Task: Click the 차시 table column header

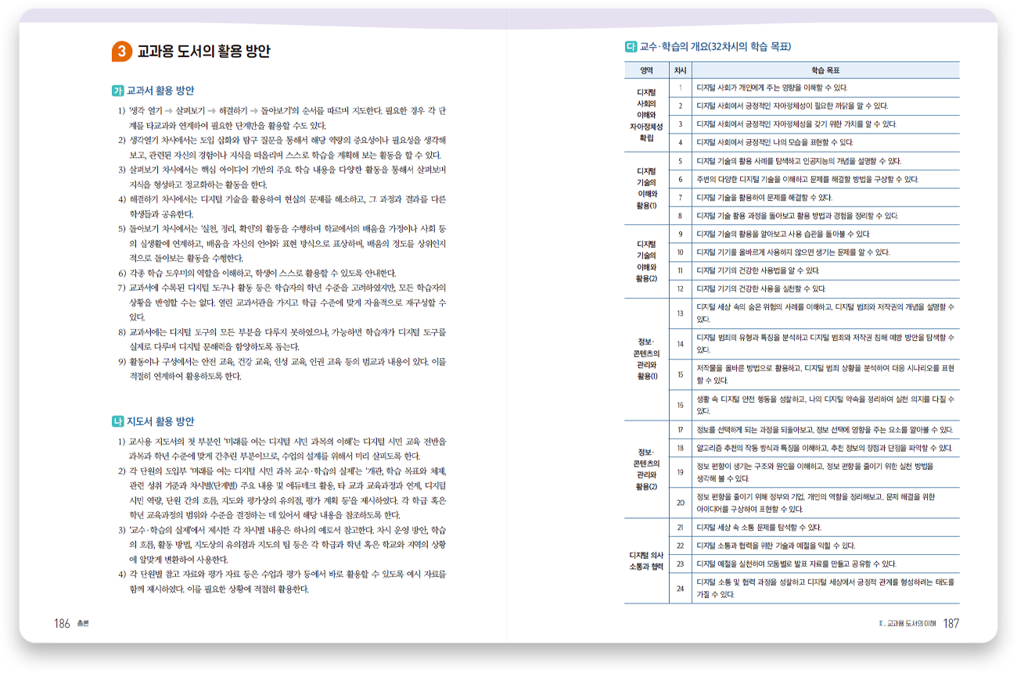Action: pyautogui.click(x=681, y=70)
